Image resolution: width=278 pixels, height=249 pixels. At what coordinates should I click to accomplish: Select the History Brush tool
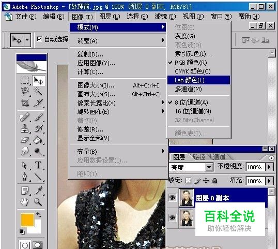point(39,128)
